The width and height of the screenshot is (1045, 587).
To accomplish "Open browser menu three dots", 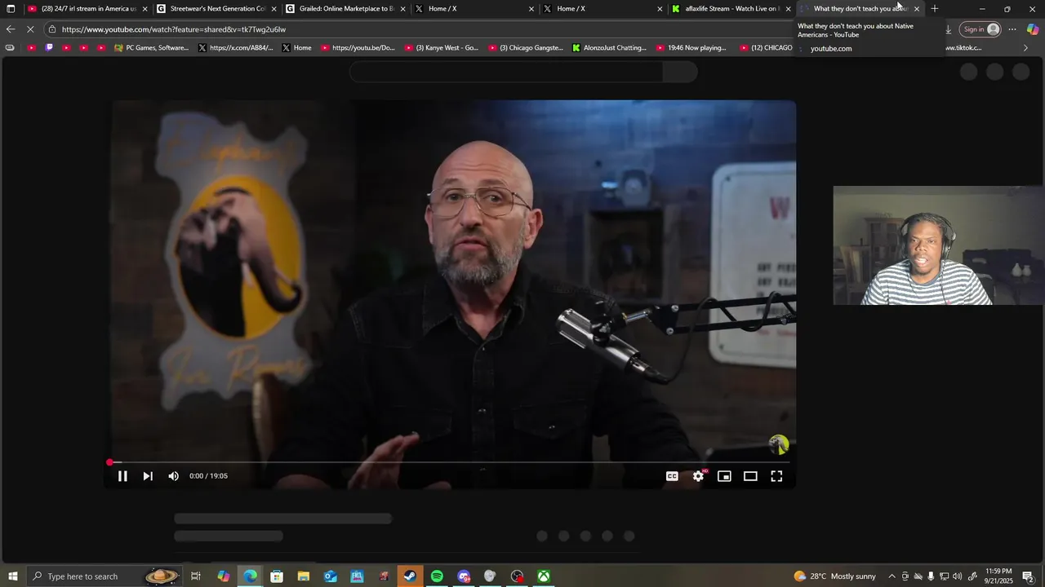I will (x=1012, y=29).
